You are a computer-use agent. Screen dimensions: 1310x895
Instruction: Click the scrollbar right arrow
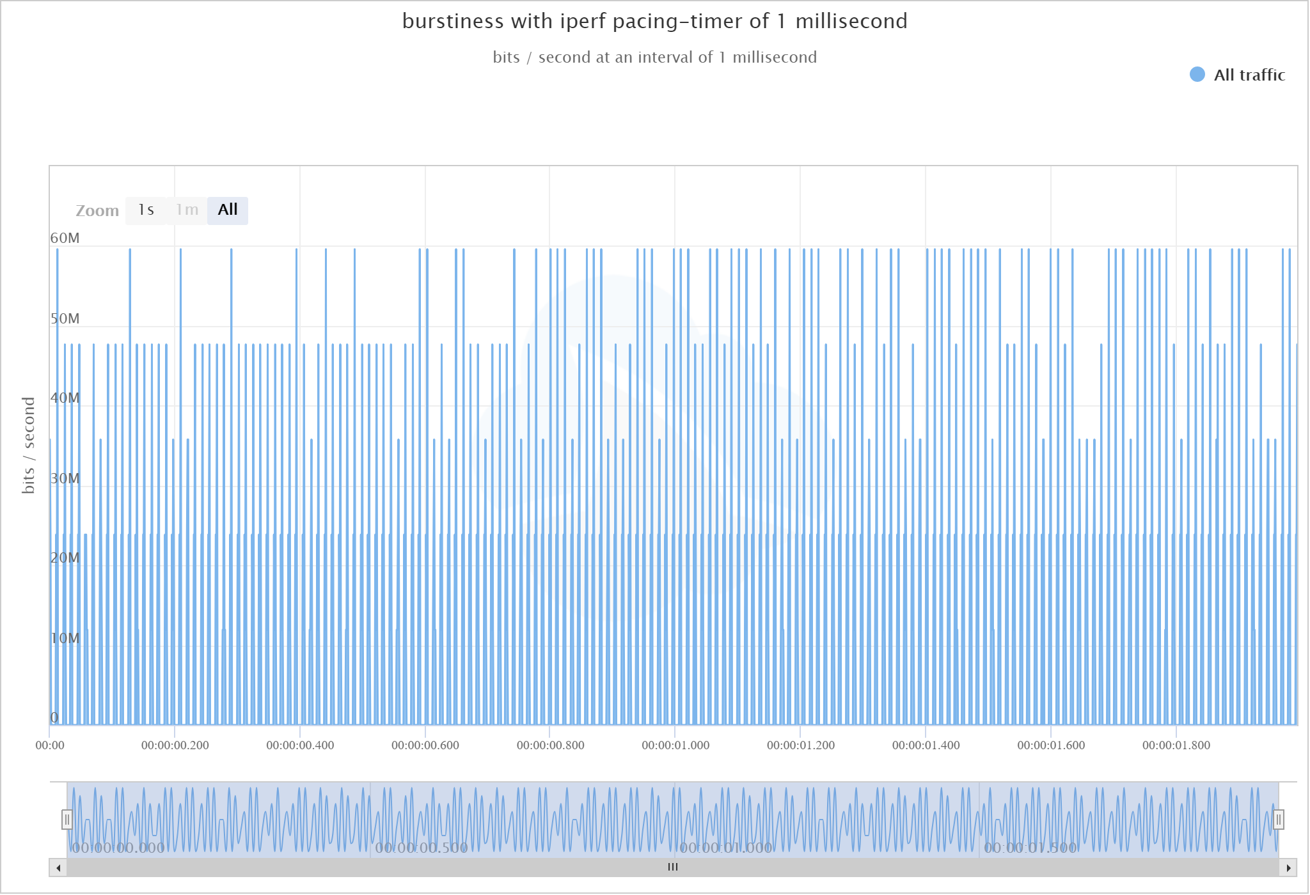pos(1288,868)
